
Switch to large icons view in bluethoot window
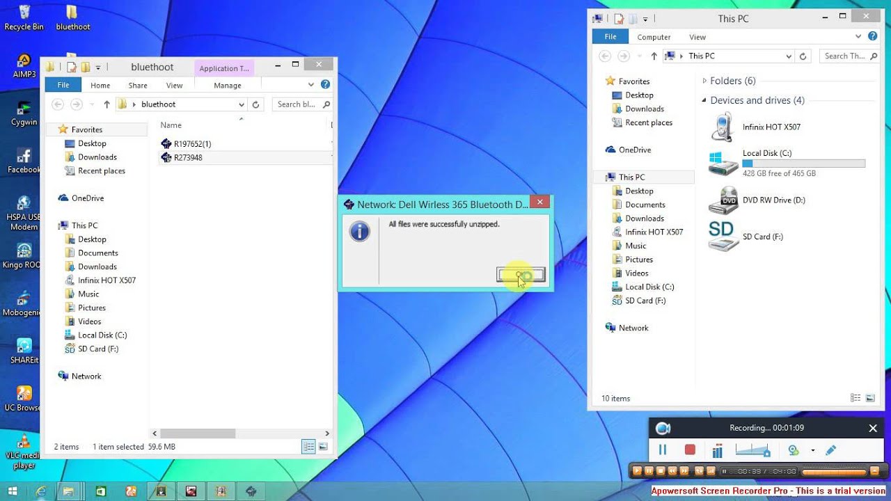[323, 447]
